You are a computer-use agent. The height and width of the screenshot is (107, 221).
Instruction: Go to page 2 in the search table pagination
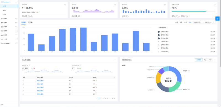click(101, 98)
